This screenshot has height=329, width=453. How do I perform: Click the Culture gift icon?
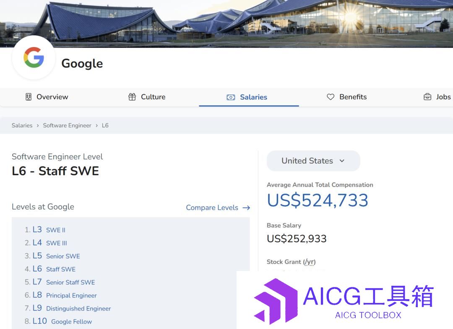pyautogui.click(x=132, y=97)
